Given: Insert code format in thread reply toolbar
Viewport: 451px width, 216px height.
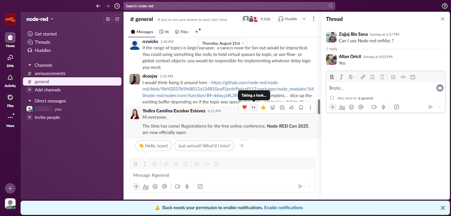Looking at the screenshot, I should [x=403, y=77].
